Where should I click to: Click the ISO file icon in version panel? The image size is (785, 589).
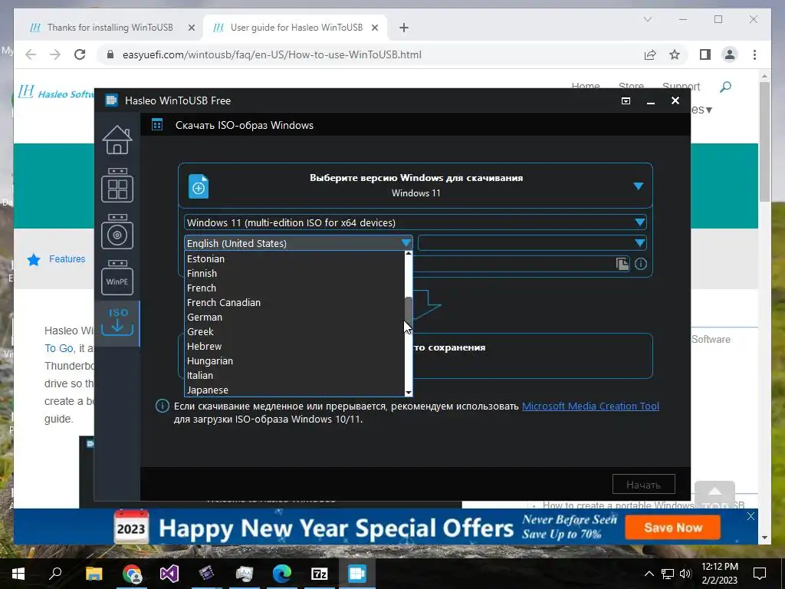click(x=199, y=186)
